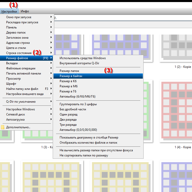Toggle Группировать по 3 цифры

[98, 104]
